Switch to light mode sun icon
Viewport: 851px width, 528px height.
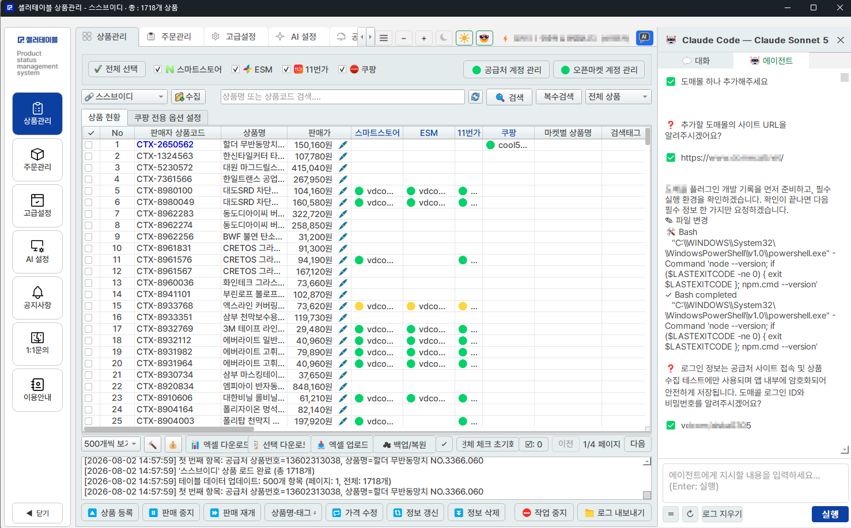[x=464, y=38]
